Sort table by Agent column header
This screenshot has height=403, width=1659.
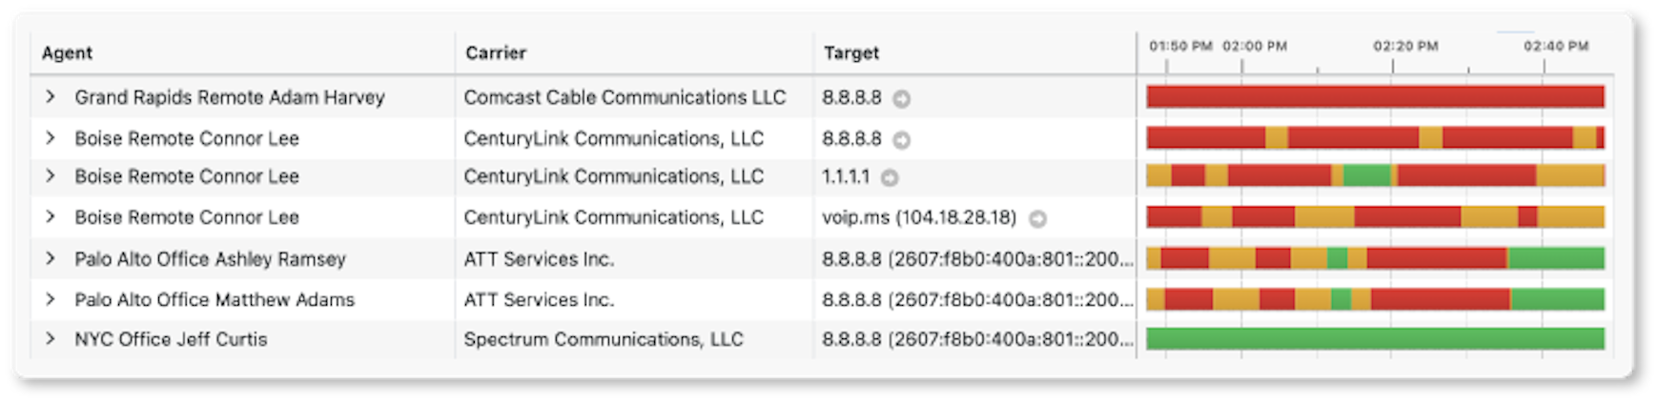coord(67,53)
